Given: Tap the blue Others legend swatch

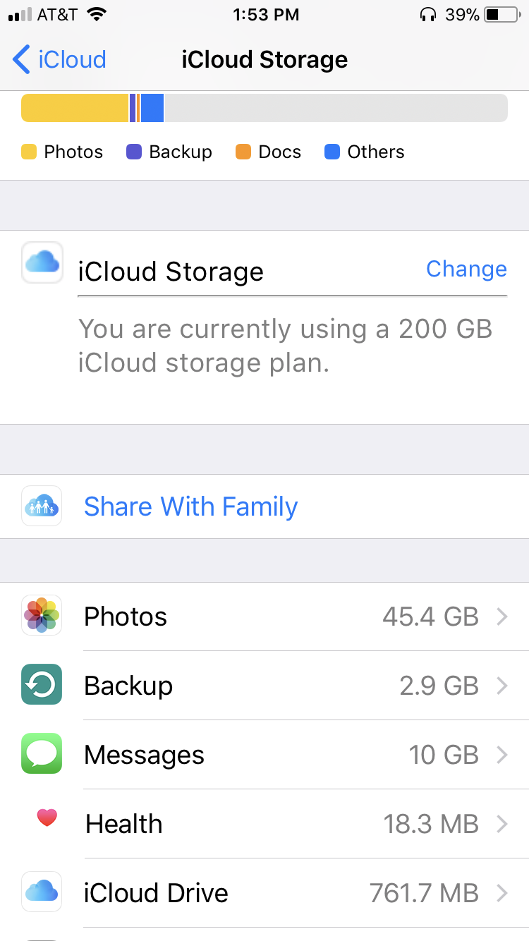Looking at the screenshot, I should point(332,152).
